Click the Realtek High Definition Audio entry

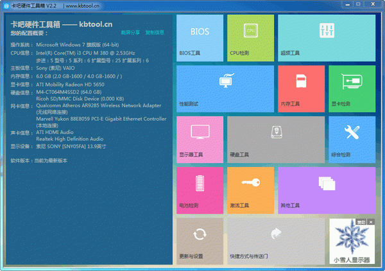click(x=70, y=139)
